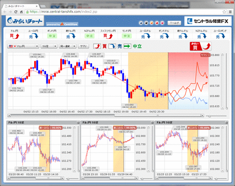Go forward with the browser forward arrow

click(10, 12)
